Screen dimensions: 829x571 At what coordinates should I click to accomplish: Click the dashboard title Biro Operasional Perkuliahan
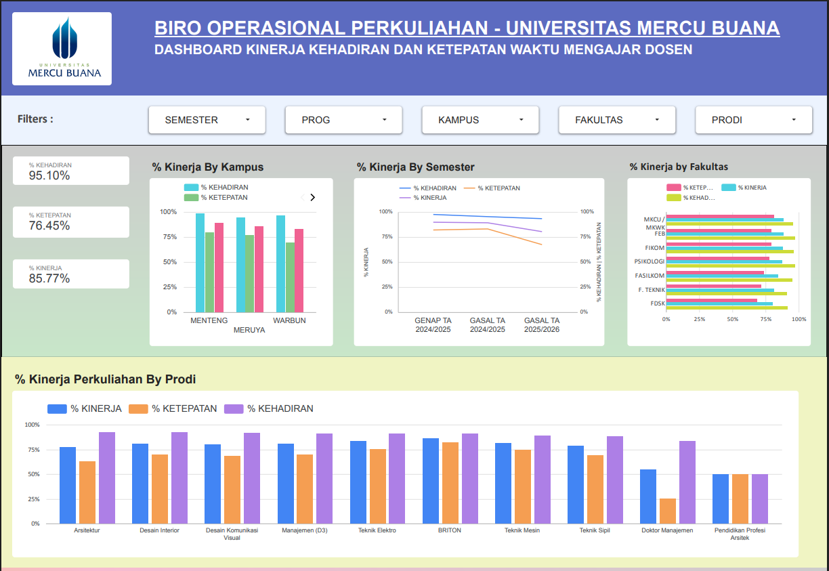tap(467, 28)
